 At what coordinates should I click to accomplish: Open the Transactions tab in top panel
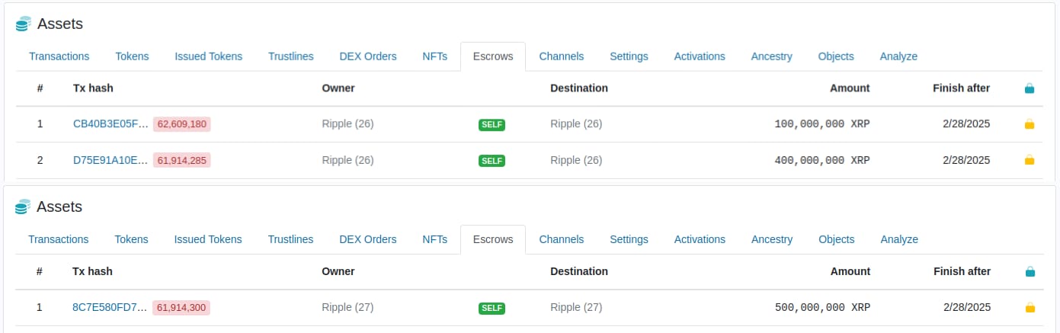tap(59, 56)
